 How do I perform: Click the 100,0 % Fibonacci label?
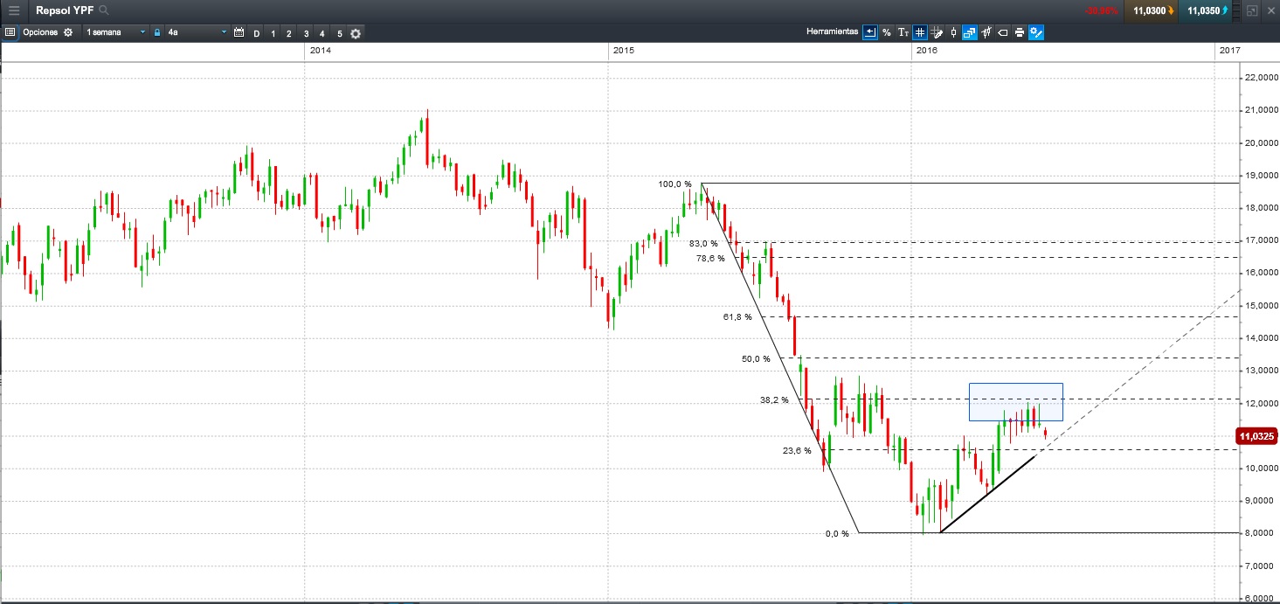[x=675, y=184]
